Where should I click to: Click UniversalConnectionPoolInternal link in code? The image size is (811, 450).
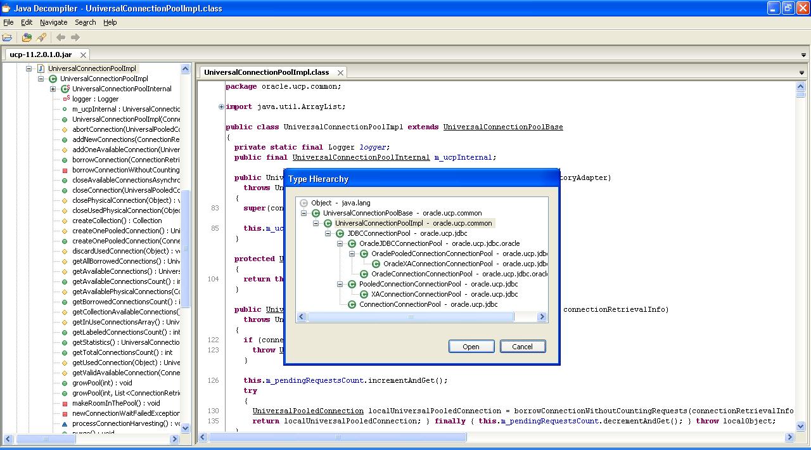[361, 157]
